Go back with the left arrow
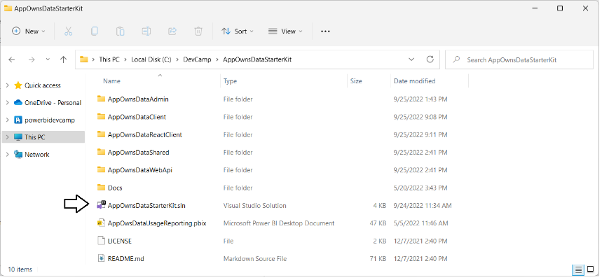602x280 pixels. [11, 59]
